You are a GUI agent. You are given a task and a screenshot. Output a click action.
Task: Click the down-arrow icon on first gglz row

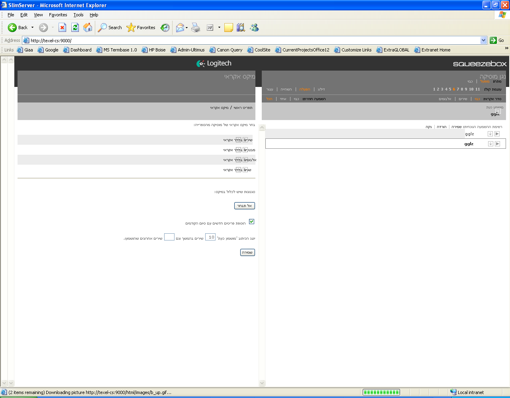point(490,134)
